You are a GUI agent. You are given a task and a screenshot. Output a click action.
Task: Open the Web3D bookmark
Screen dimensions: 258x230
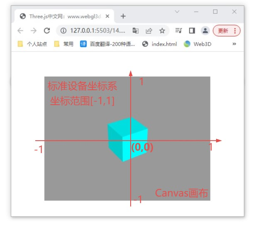click(x=197, y=44)
